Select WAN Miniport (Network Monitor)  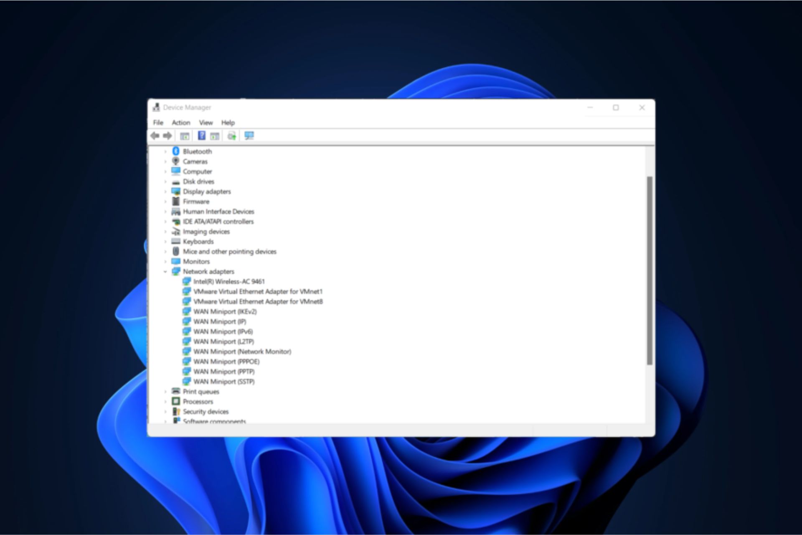[x=242, y=352]
